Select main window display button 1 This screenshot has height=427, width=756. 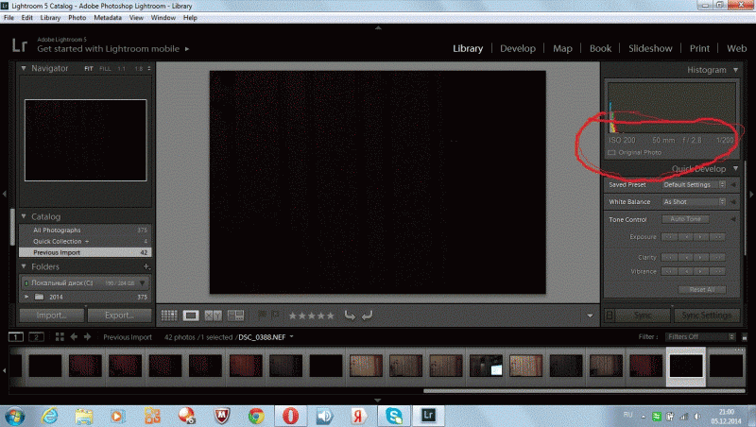click(15, 337)
